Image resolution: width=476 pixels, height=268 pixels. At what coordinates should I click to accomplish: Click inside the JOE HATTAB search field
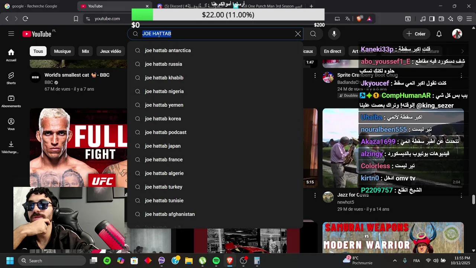click(x=216, y=34)
